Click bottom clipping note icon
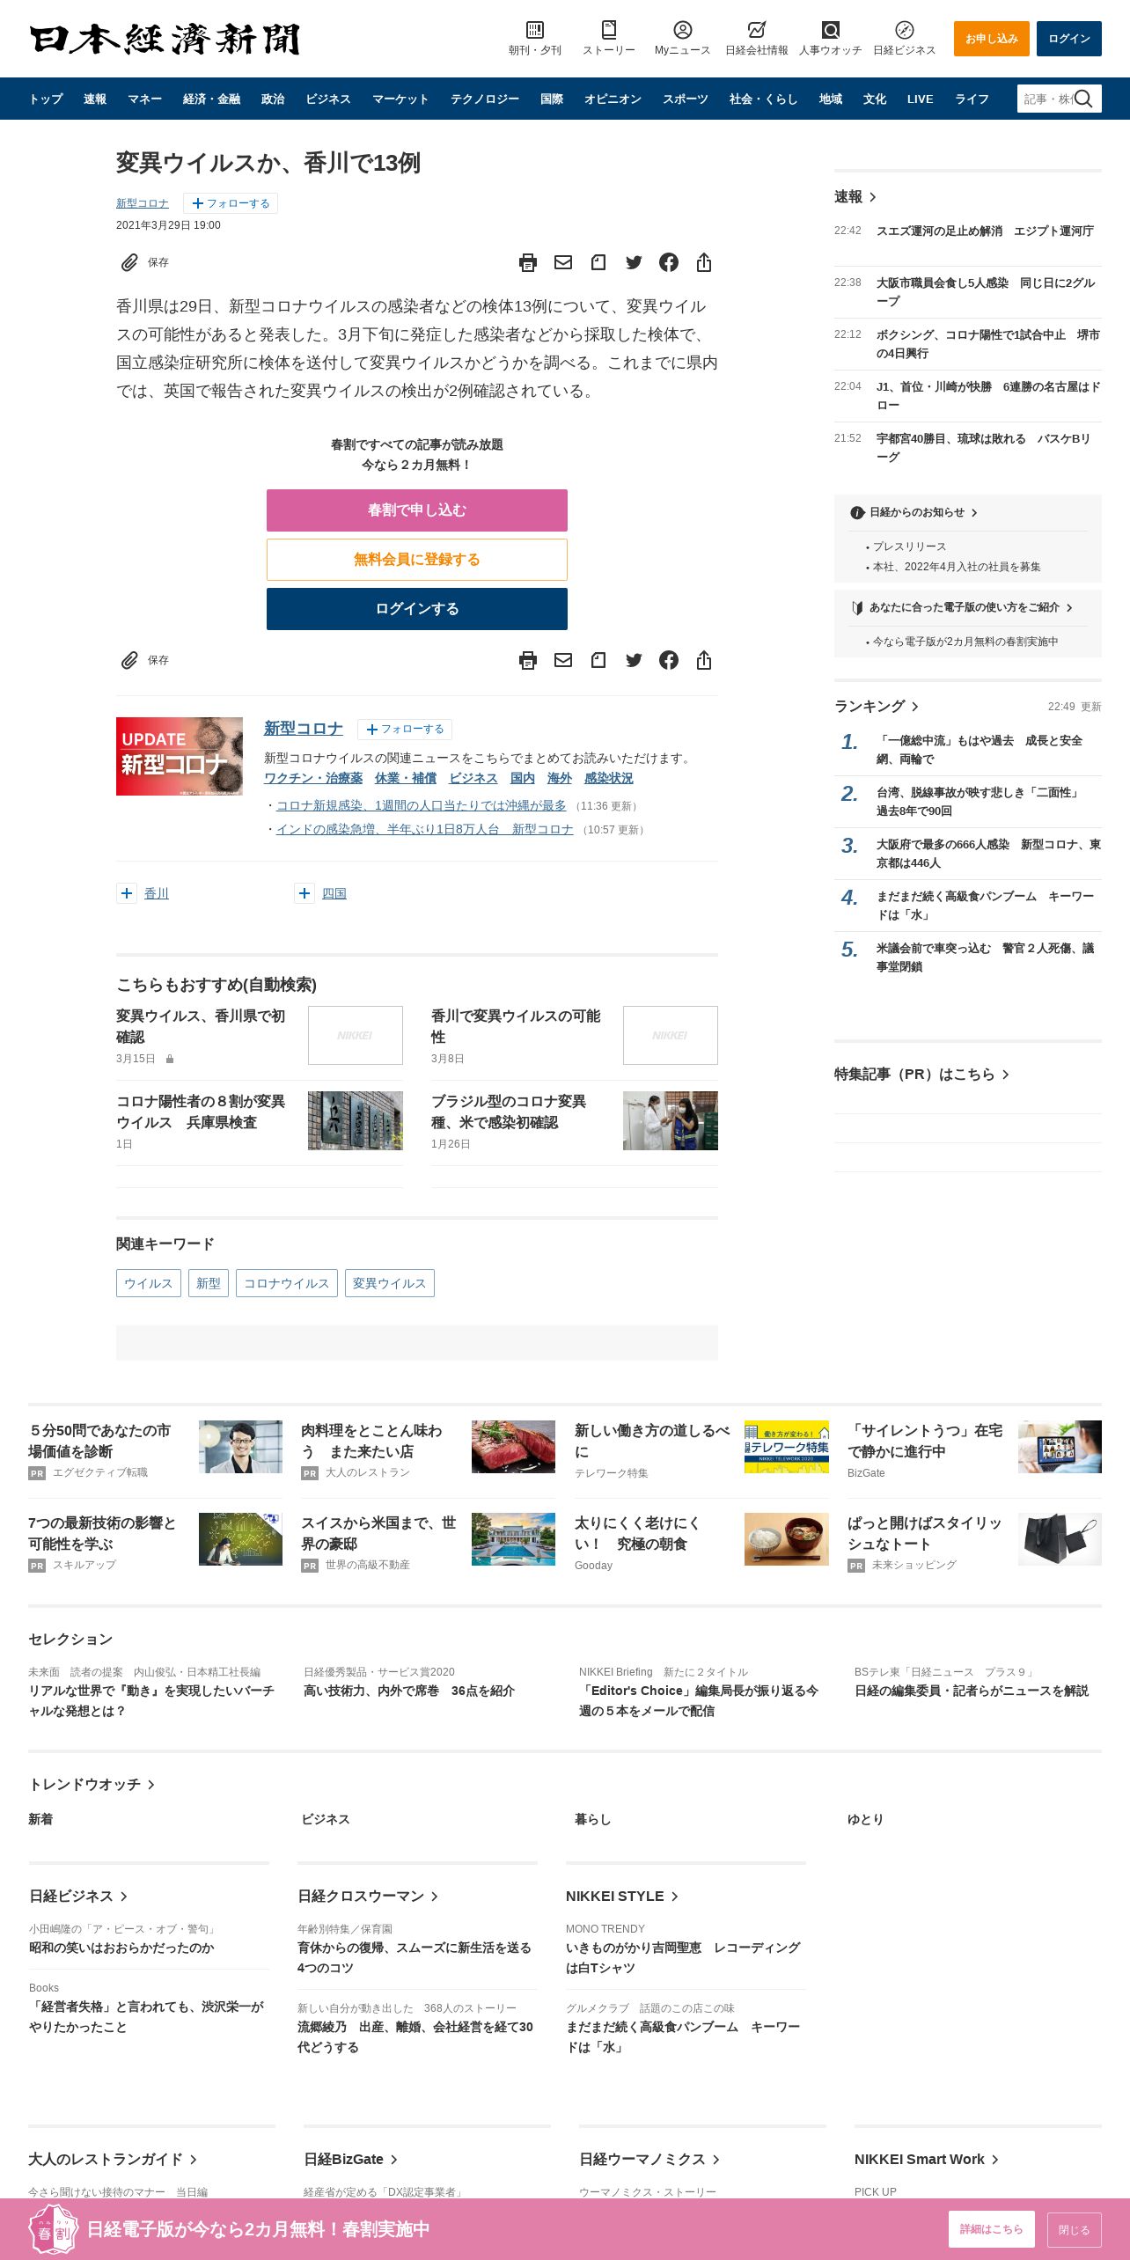This screenshot has width=1130, height=2260. click(598, 660)
